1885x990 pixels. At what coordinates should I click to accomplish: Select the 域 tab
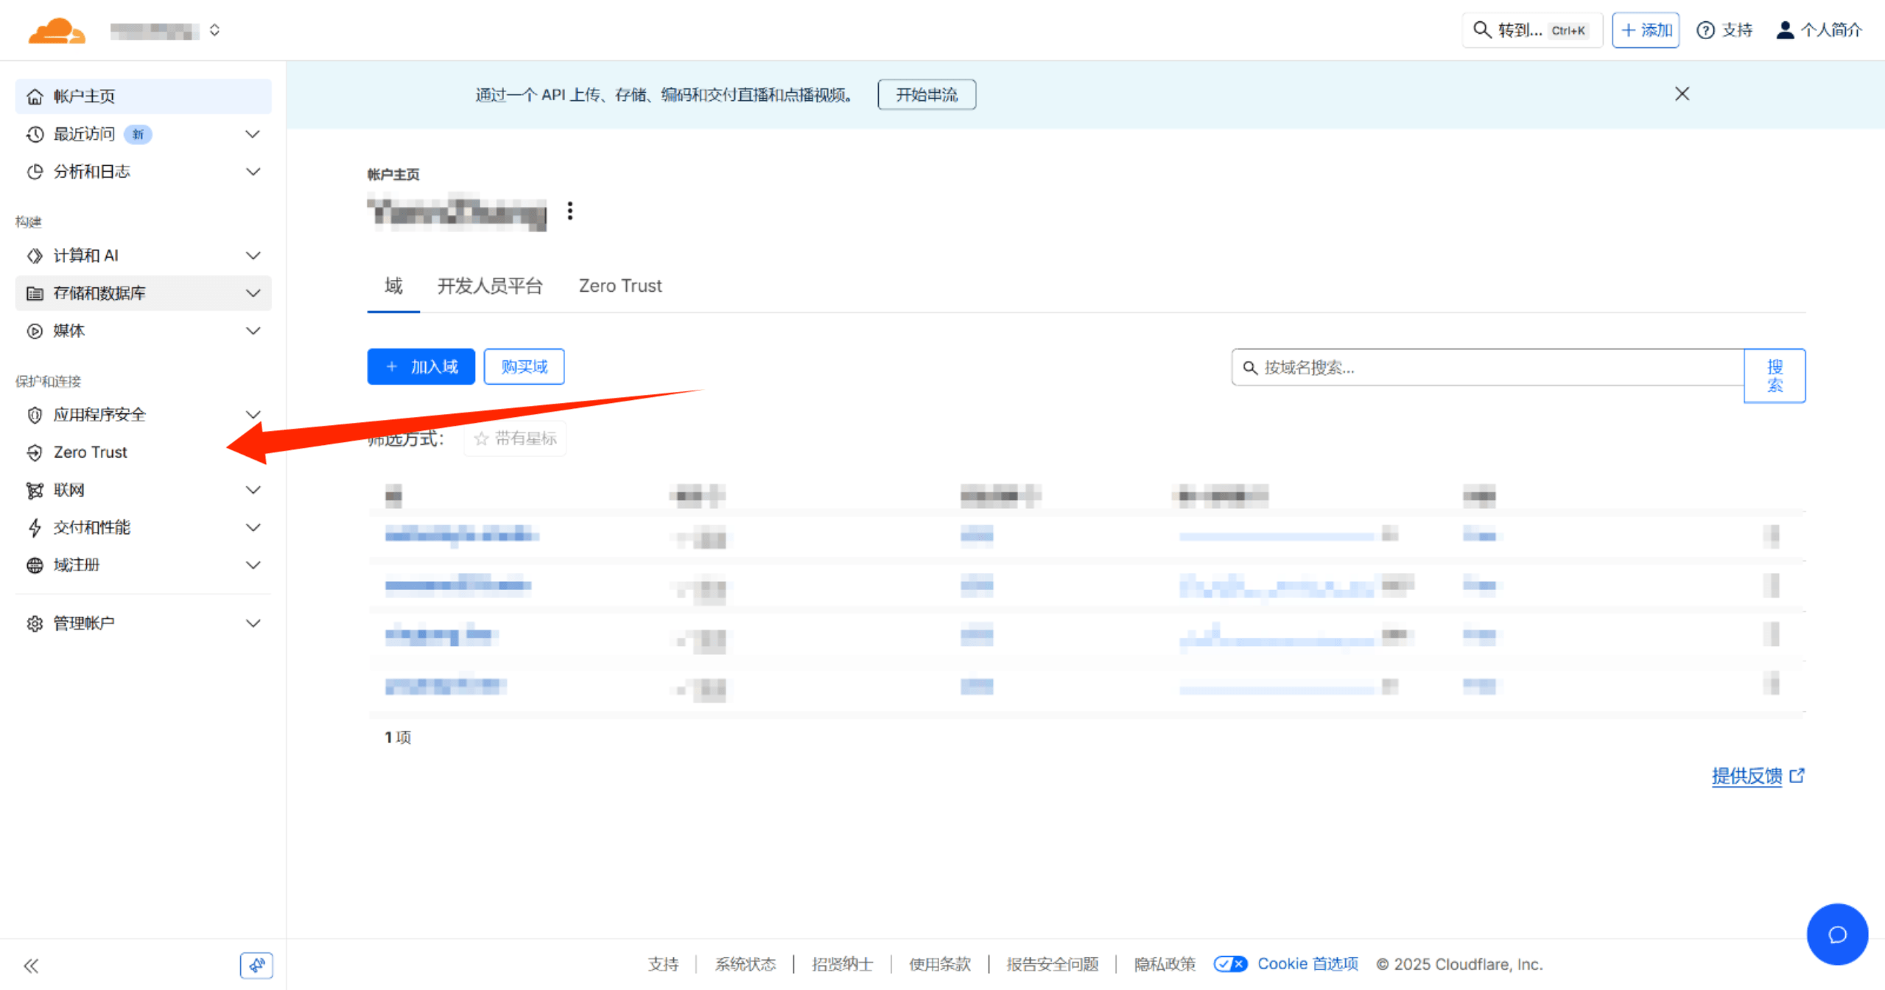point(393,286)
